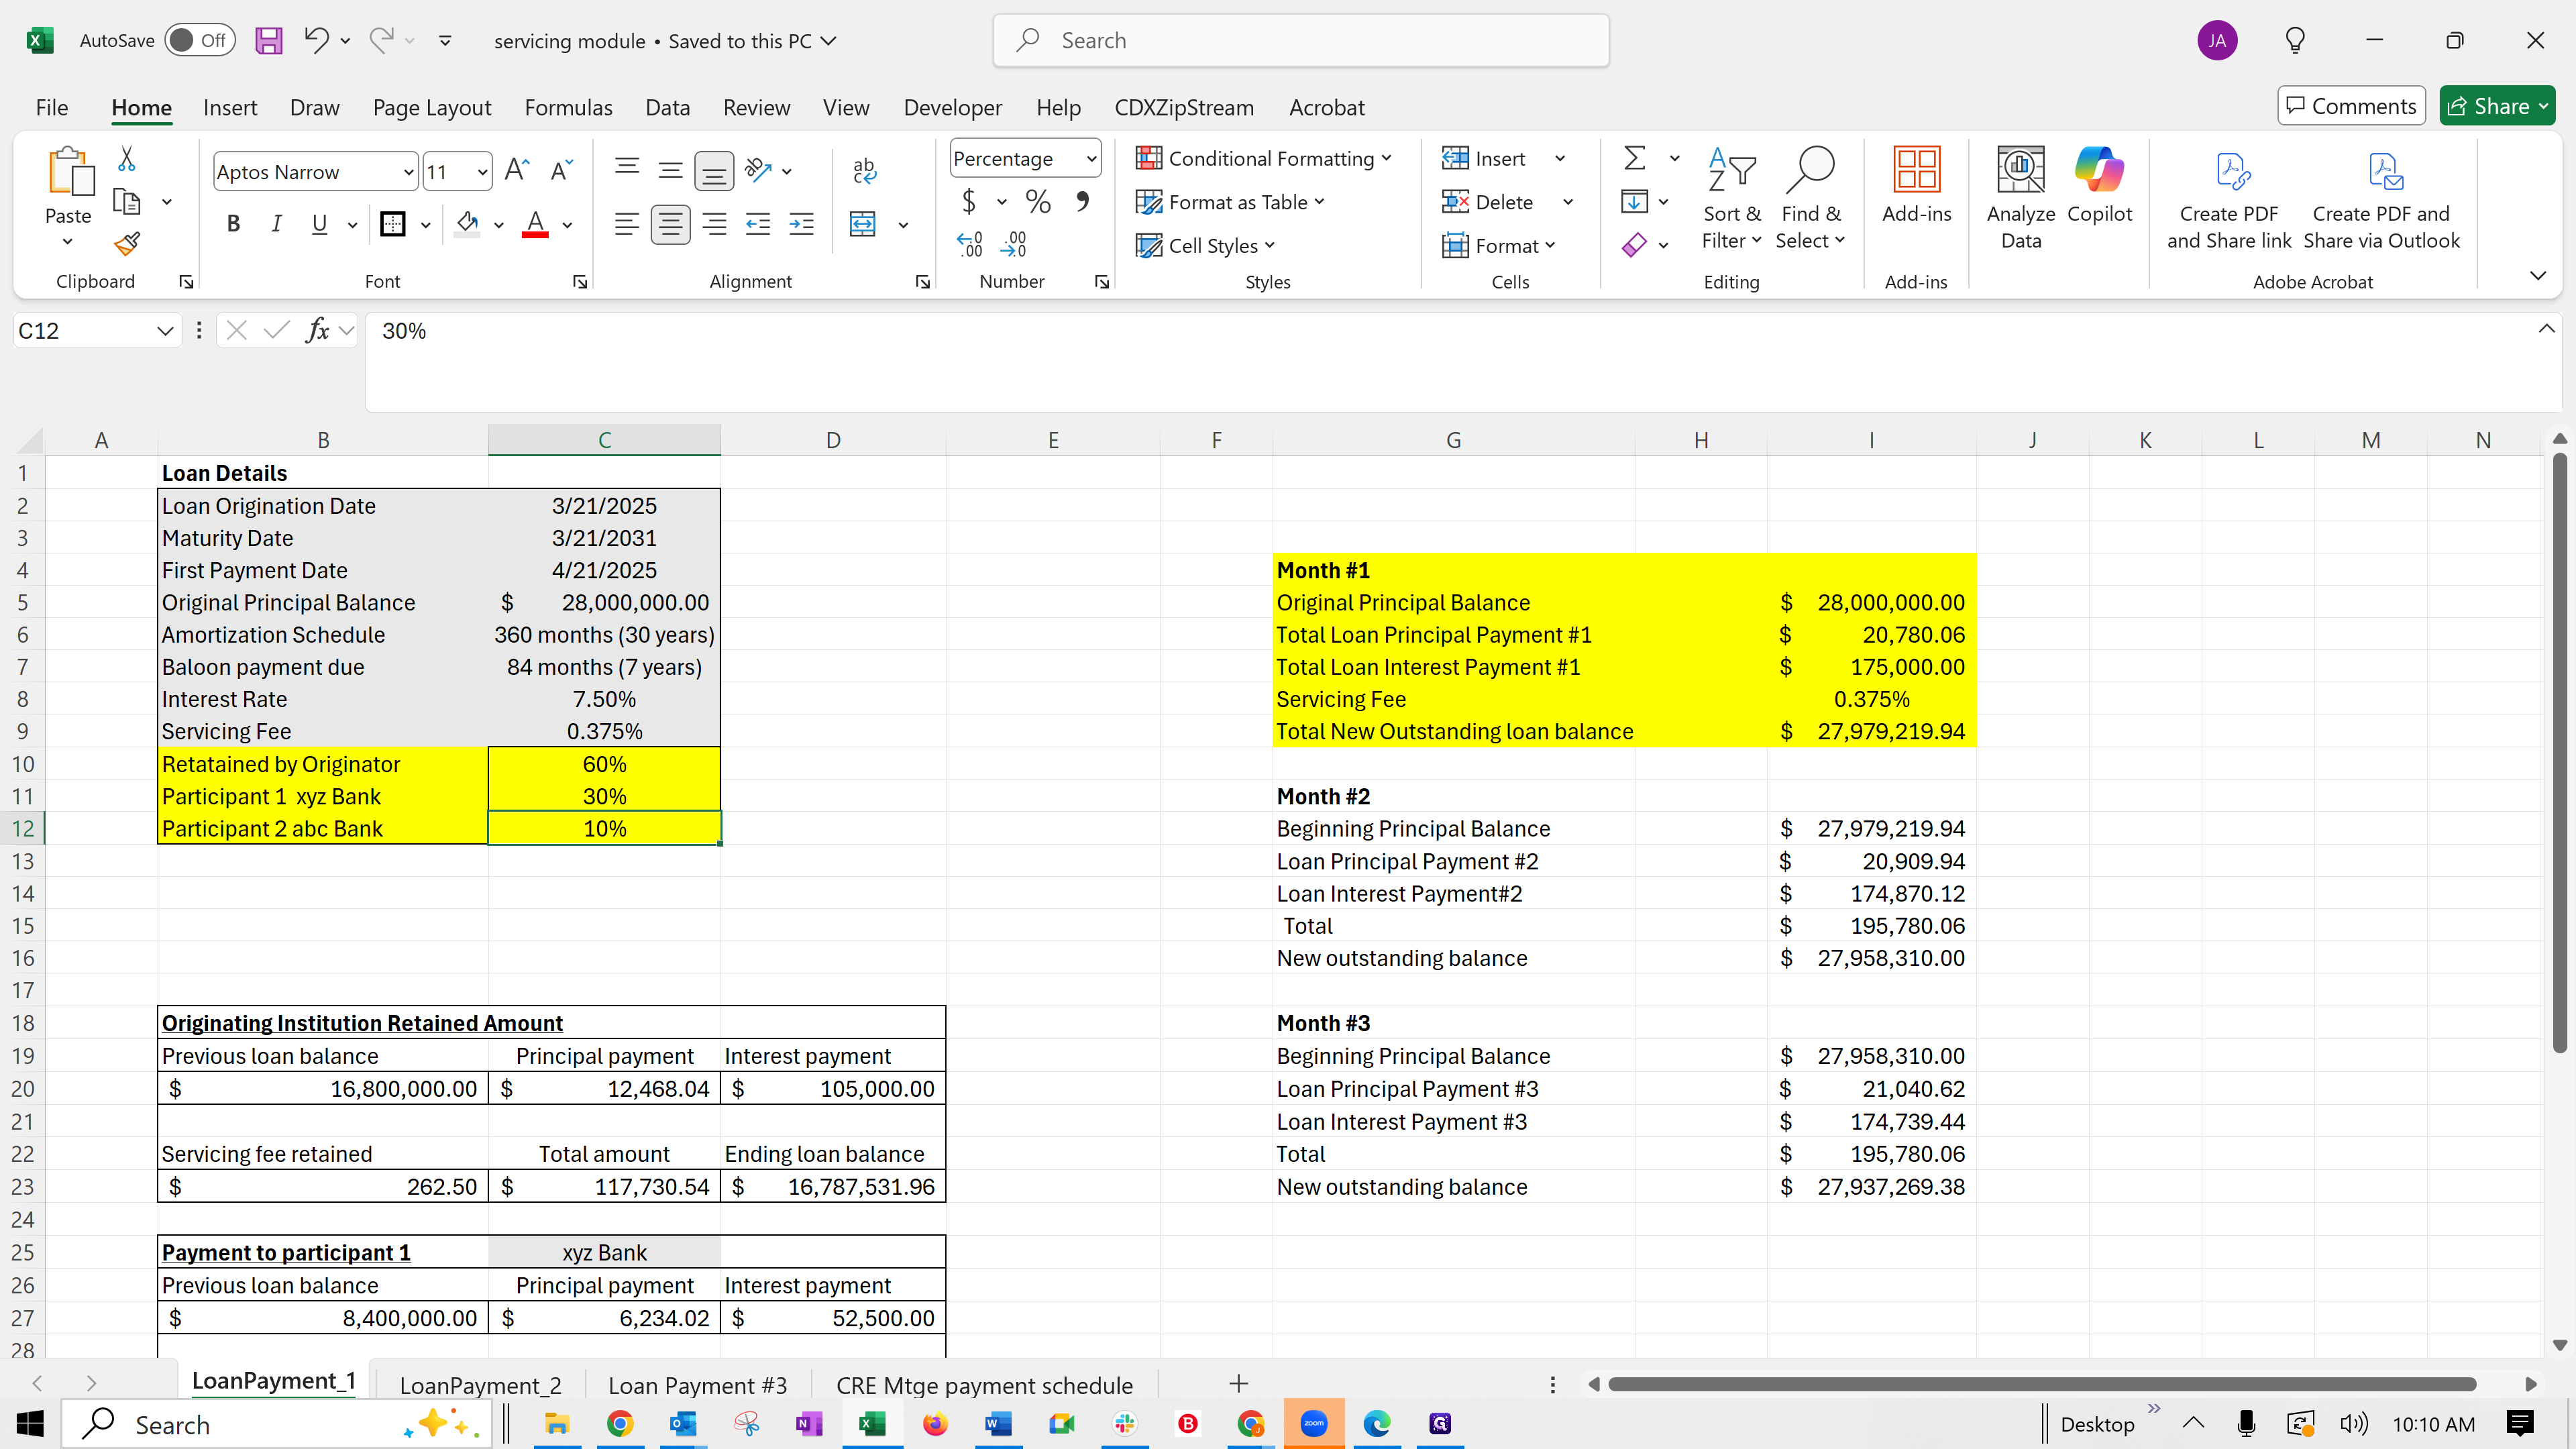Toggle Align Left horizontal alignment

(627, 224)
